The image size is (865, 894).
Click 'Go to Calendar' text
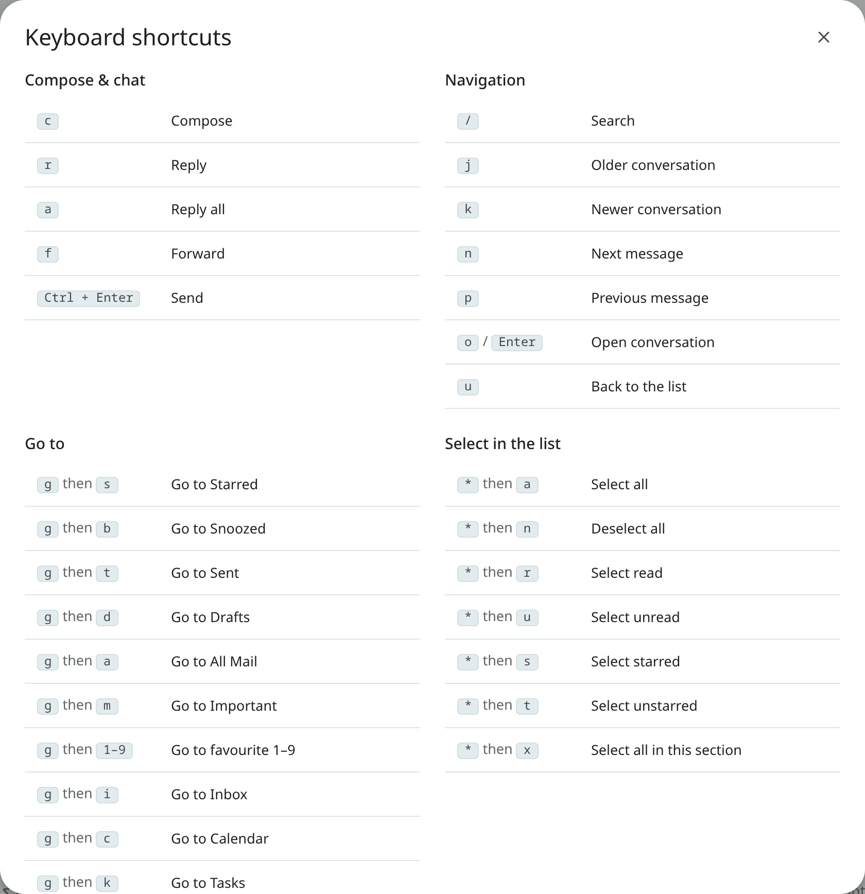[220, 839]
